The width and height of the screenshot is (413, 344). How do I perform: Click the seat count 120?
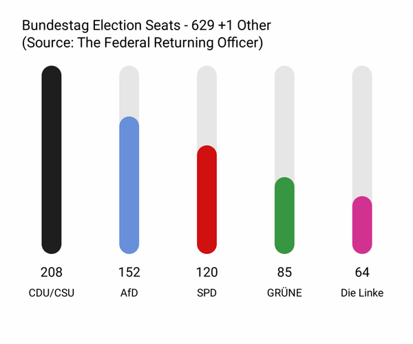tap(207, 272)
